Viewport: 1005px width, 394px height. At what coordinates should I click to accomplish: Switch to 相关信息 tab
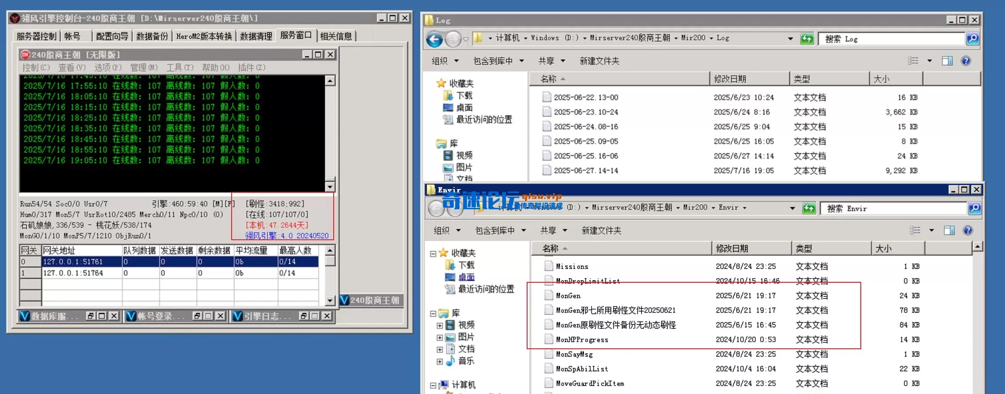pyautogui.click(x=336, y=36)
